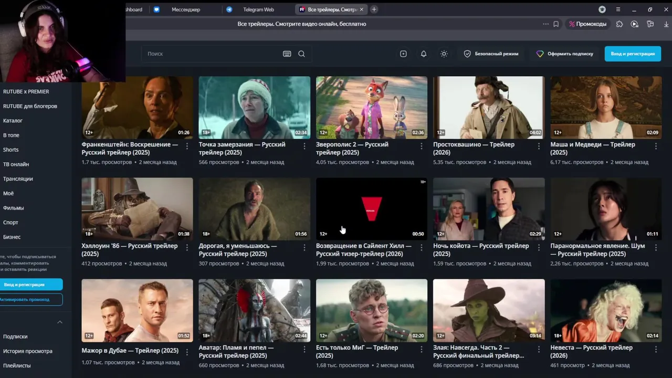
Task: Open Каталог in sidebar
Action: click(x=13, y=121)
